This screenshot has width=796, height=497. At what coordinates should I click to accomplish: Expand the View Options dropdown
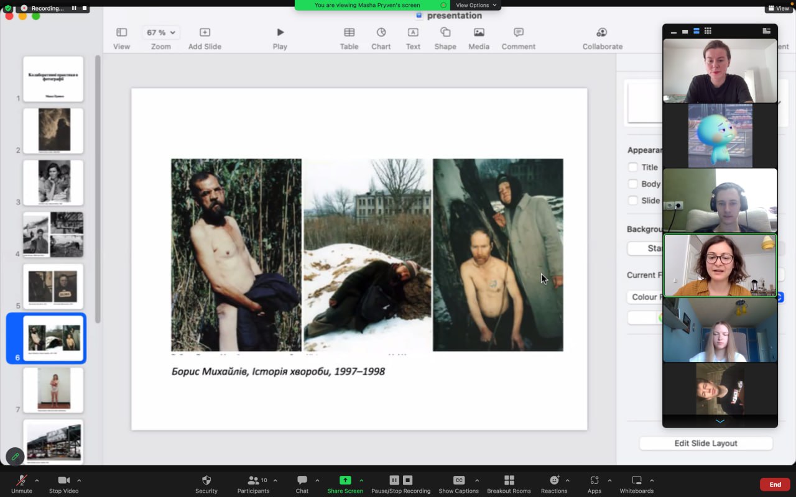tap(476, 5)
